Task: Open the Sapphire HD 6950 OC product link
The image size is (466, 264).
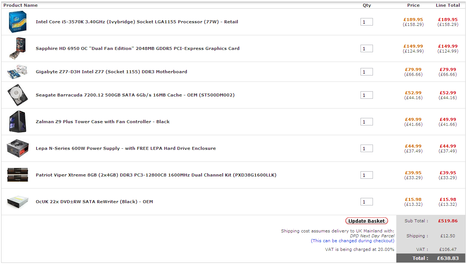Action: [x=138, y=48]
